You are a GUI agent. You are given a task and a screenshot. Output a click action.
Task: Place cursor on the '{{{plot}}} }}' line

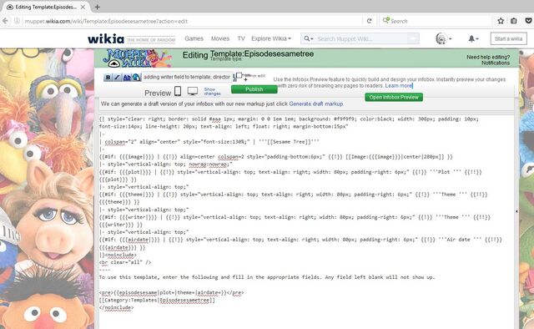[x=118, y=180]
